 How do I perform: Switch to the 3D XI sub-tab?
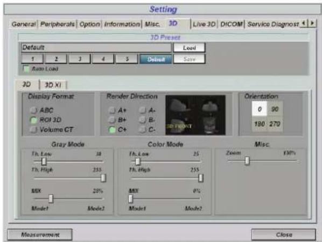click(53, 85)
